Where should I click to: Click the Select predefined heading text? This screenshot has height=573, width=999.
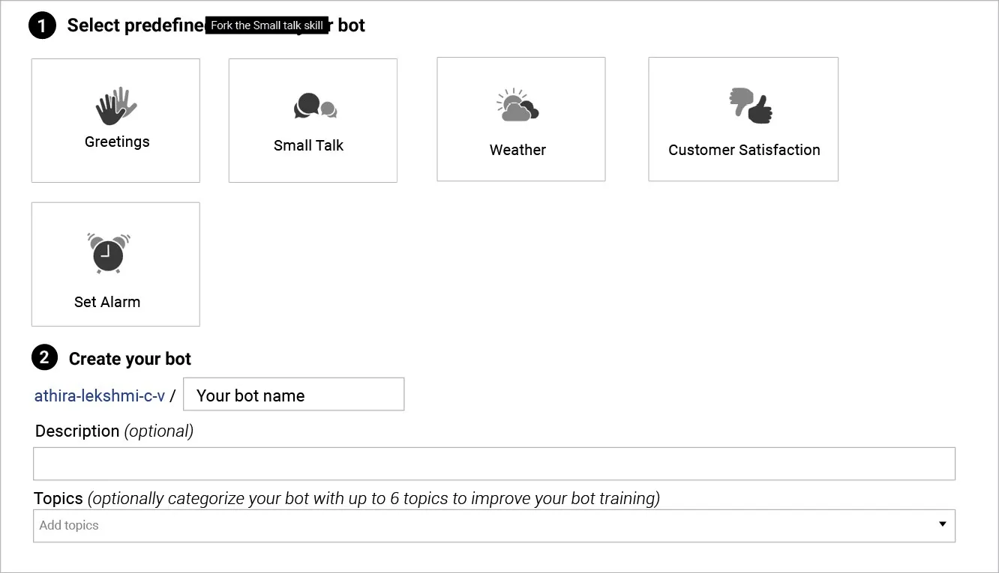tap(135, 25)
